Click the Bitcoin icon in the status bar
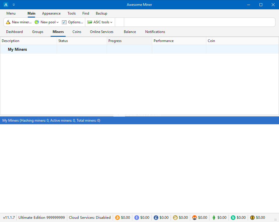 pos(117,218)
